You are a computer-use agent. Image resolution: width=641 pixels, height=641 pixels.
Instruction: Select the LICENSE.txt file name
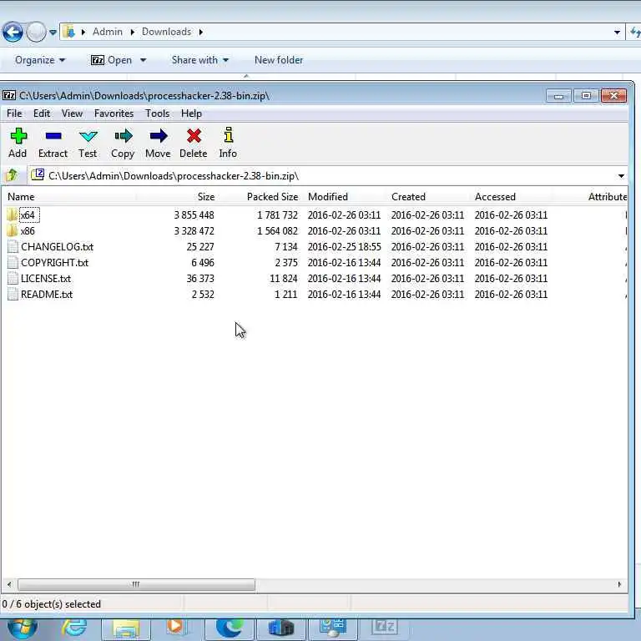[46, 279]
